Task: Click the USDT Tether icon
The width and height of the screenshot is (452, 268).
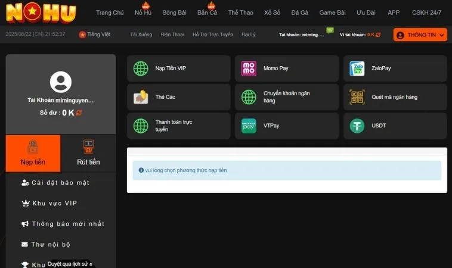Action: 357,126
